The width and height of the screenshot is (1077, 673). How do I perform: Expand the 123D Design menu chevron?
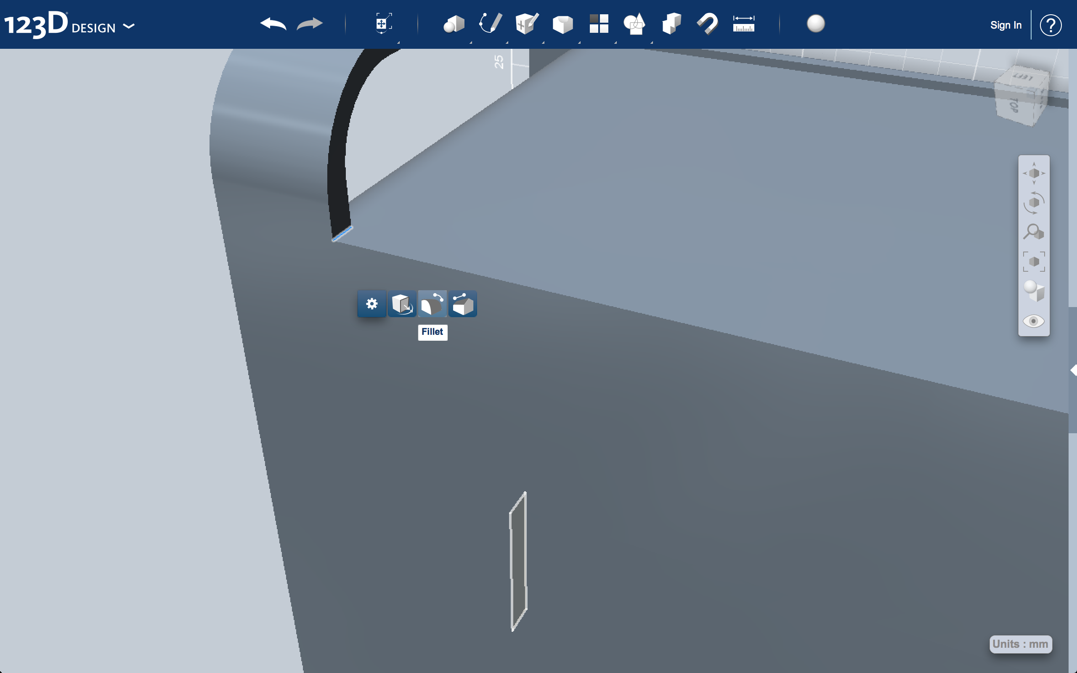click(129, 26)
